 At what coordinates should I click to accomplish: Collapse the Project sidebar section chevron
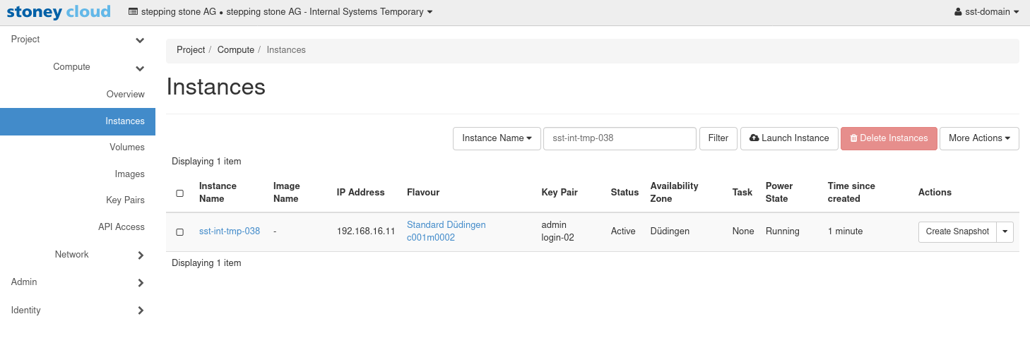(x=140, y=40)
